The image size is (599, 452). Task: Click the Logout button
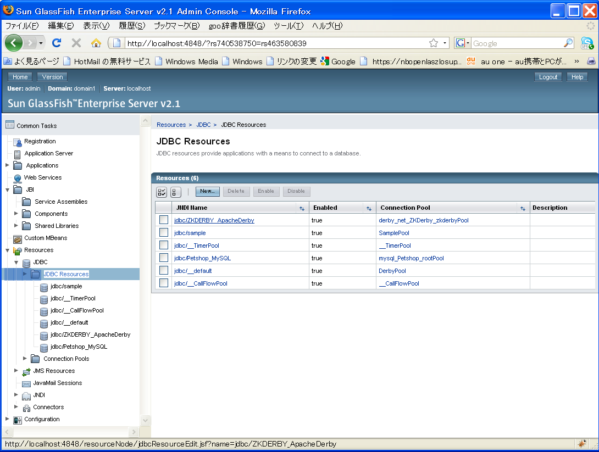click(x=548, y=77)
